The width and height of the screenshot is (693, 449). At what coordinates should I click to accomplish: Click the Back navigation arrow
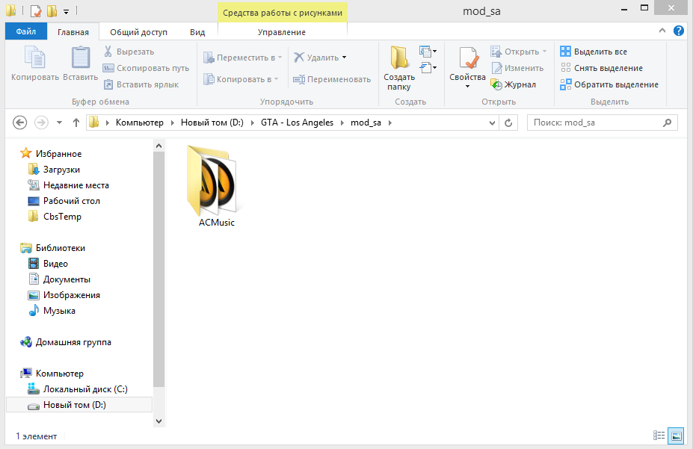(x=20, y=123)
